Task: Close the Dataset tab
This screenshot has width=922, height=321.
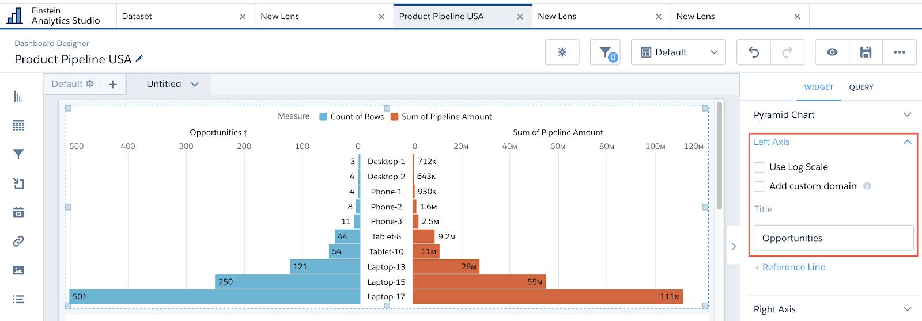Action: 243,17
